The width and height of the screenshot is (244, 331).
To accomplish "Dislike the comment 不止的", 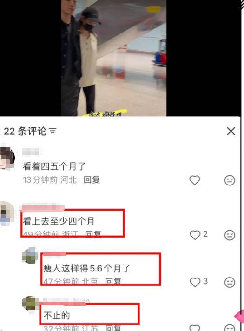I will (x=230, y=328).
